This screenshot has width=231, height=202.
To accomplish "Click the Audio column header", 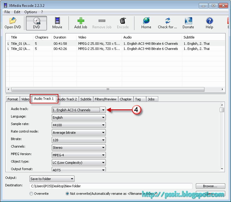I will (x=152, y=37).
